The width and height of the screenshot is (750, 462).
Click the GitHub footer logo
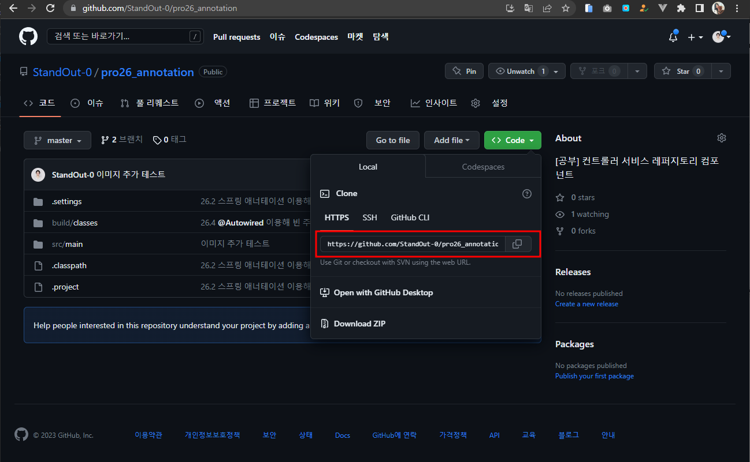21,435
